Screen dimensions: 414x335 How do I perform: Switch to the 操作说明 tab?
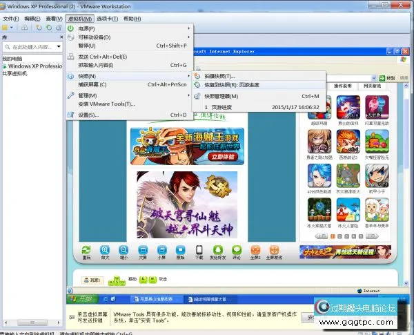pos(343,86)
